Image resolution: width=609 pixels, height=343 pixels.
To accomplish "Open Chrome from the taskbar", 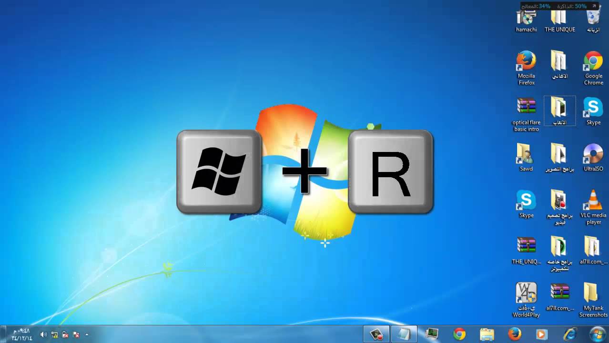I will click(459, 334).
